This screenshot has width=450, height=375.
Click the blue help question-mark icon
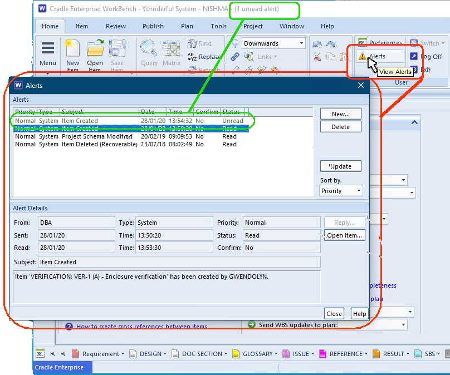tap(69, 326)
